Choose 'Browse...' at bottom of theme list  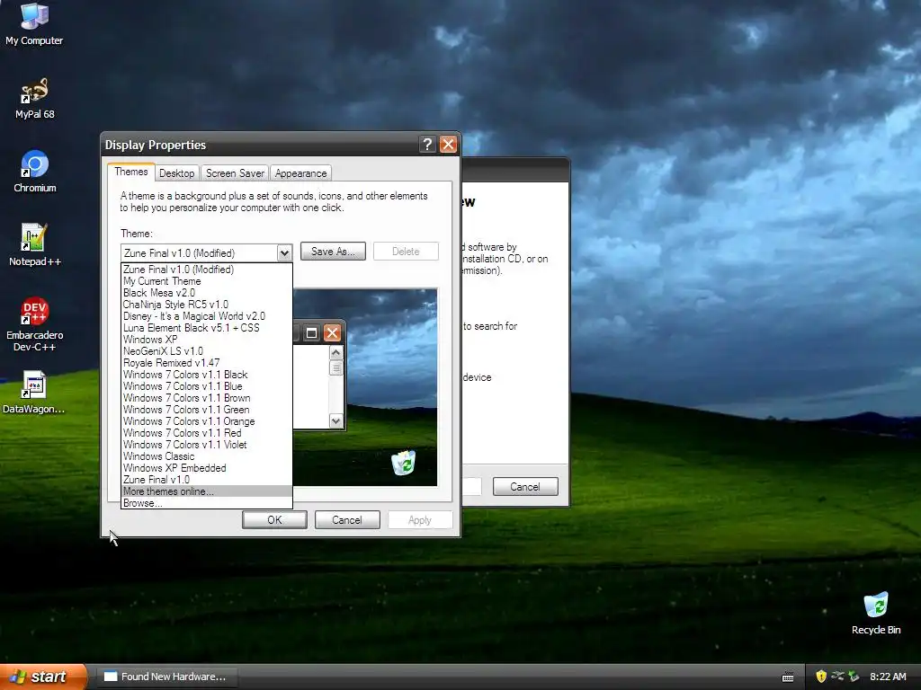coord(206,503)
